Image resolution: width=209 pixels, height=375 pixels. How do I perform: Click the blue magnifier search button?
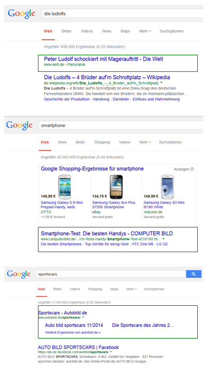click(193, 274)
